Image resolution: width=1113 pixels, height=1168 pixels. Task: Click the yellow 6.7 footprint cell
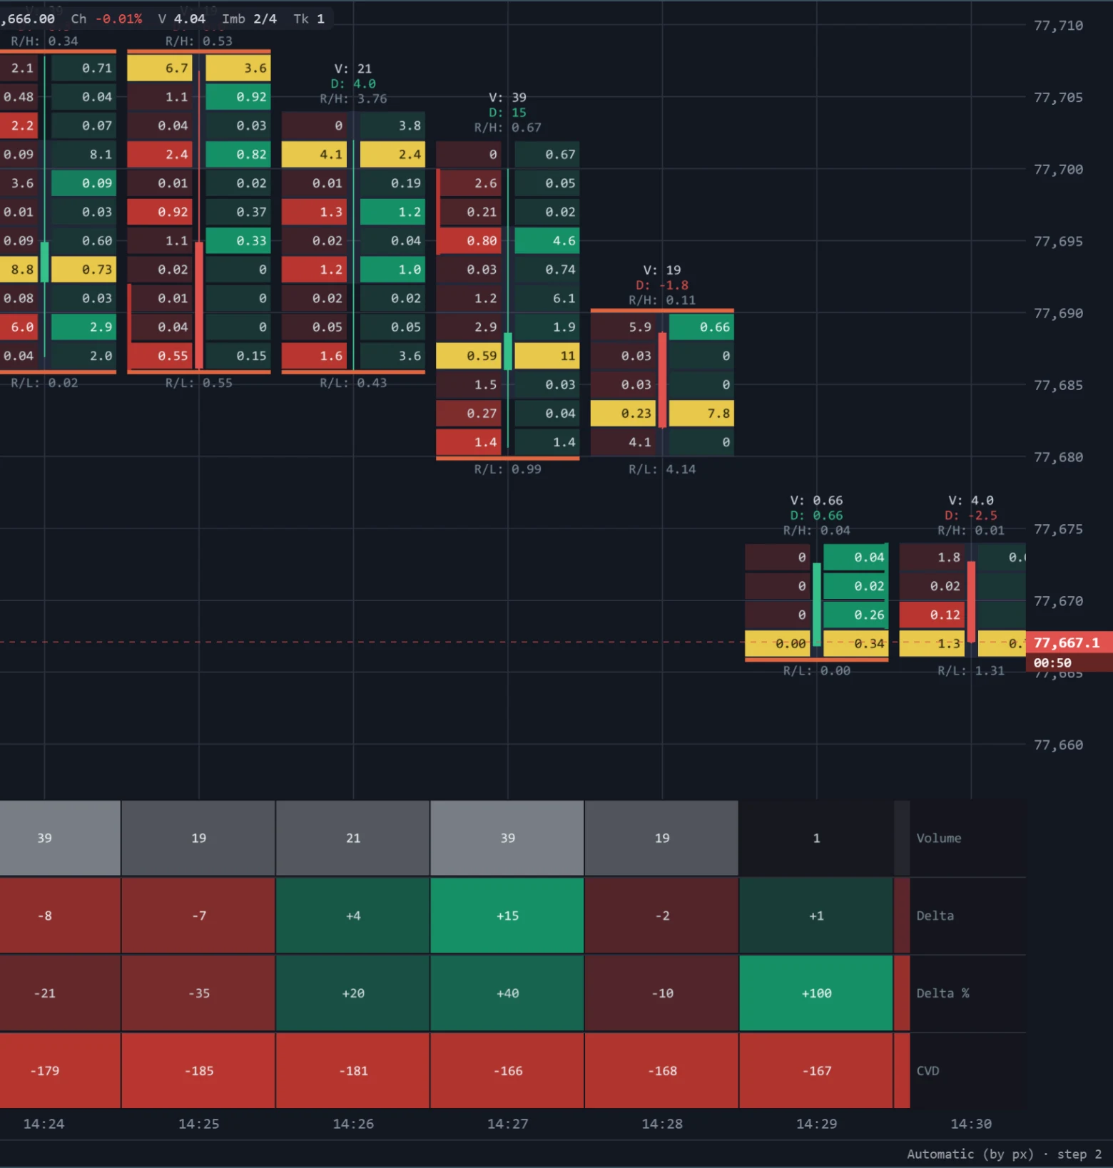[x=161, y=68]
